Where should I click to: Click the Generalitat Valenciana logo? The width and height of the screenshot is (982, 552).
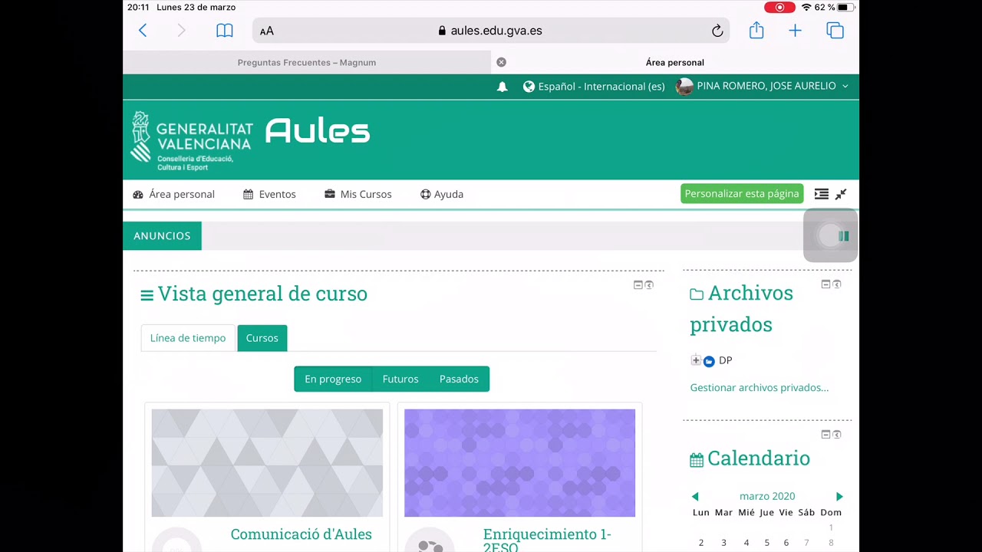coord(192,140)
